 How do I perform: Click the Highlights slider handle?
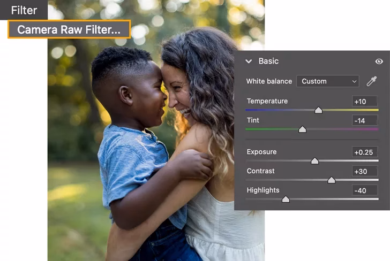[x=286, y=199]
